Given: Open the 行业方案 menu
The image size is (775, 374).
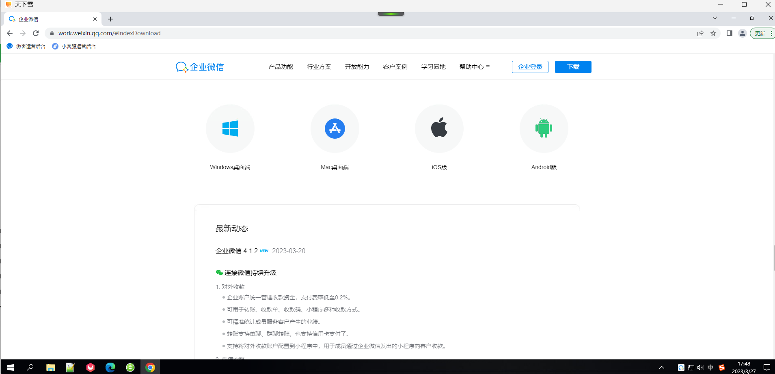Looking at the screenshot, I should coord(319,67).
